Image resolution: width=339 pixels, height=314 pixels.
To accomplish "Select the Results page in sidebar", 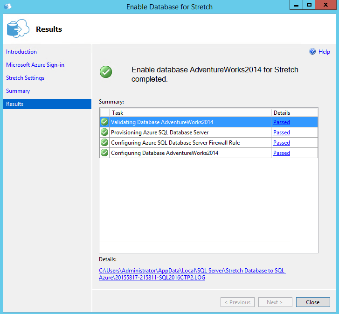I will [15, 104].
